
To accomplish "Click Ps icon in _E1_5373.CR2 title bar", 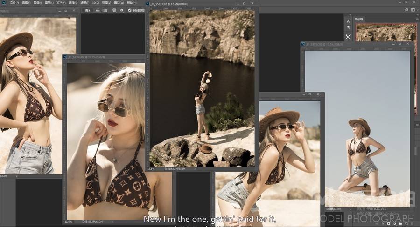I will (303, 44).
